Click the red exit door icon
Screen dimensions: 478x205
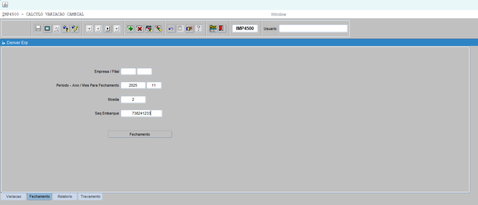221,29
